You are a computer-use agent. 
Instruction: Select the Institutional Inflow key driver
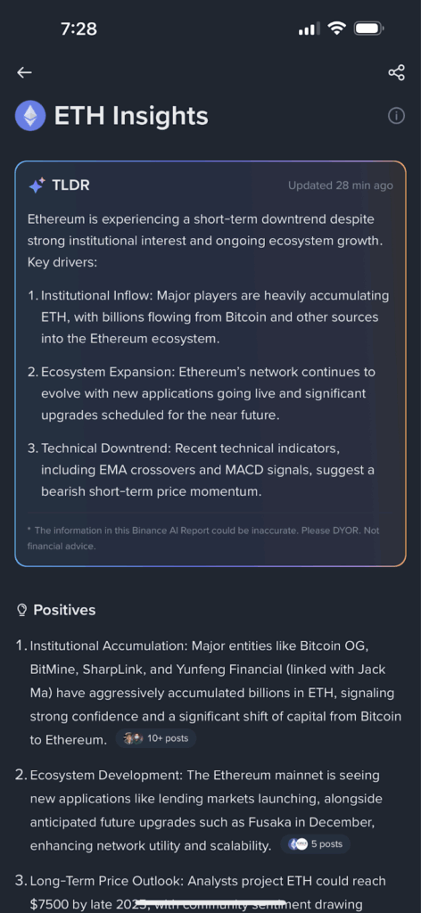(209, 317)
